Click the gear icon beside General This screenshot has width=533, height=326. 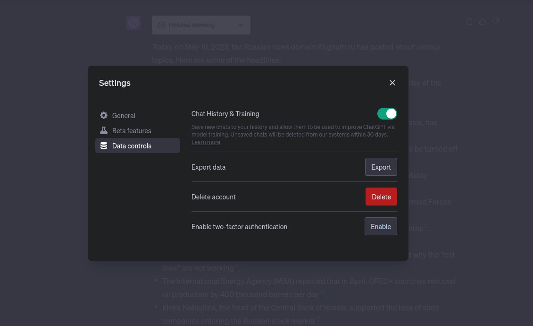click(104, 115)
